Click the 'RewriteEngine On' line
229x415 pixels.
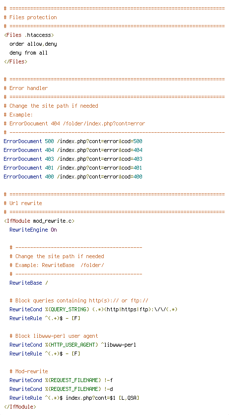pyautogui.click(x=33, y=230)
